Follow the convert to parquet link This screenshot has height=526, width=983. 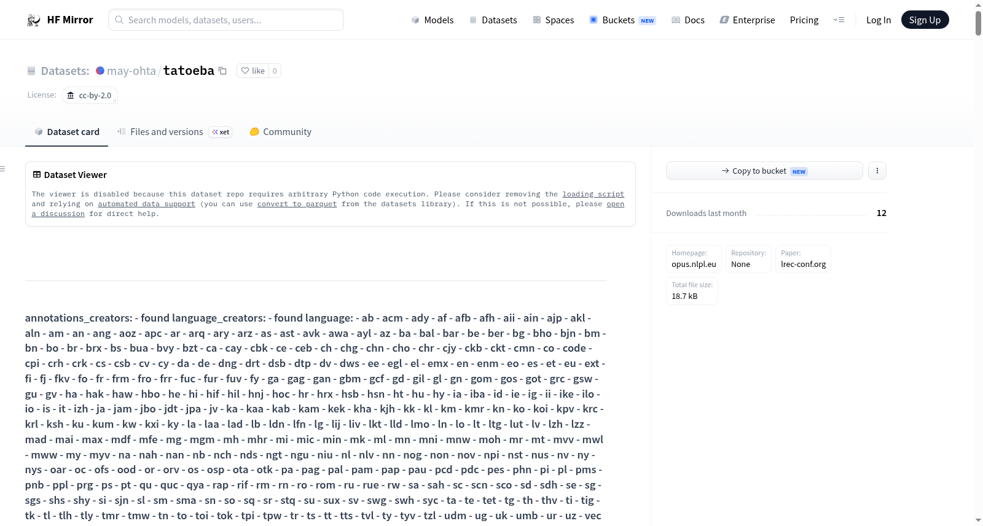coord(297,204)
